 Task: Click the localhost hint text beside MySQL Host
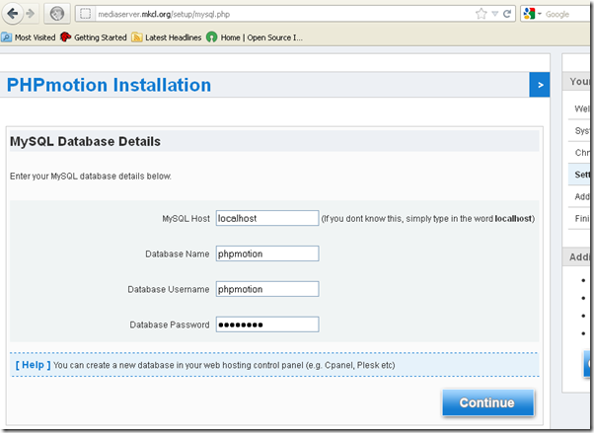click(428, 219)
